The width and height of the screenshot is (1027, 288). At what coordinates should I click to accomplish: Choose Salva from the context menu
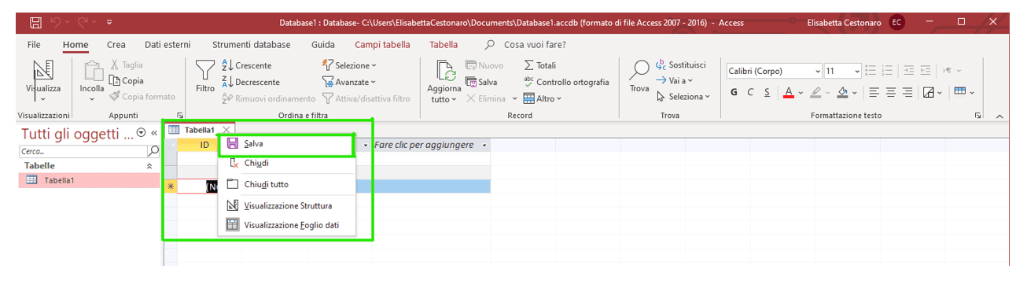(x=286, y=144)
